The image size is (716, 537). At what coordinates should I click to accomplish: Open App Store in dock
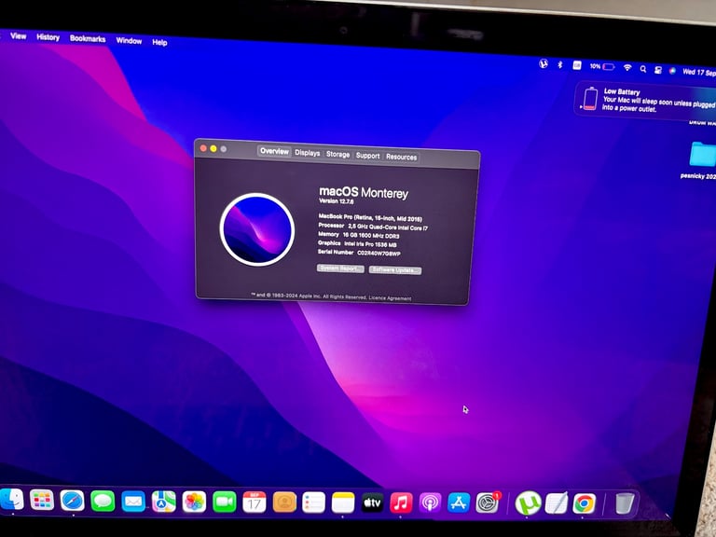[x=459, y=503]
